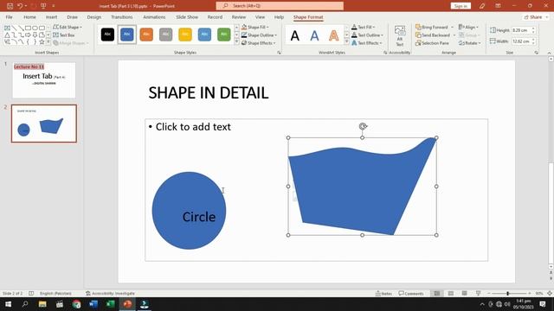Open Word from the taskbar

[93, 304]
